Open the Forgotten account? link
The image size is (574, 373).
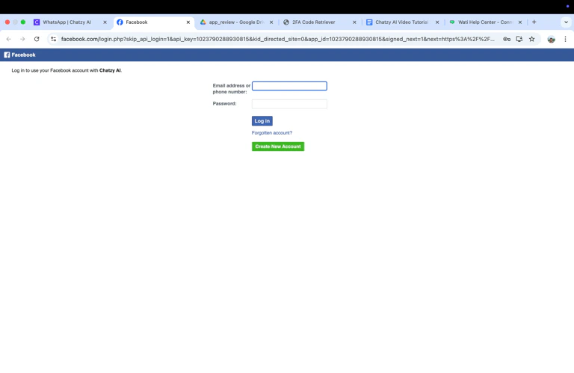(272, 133)
